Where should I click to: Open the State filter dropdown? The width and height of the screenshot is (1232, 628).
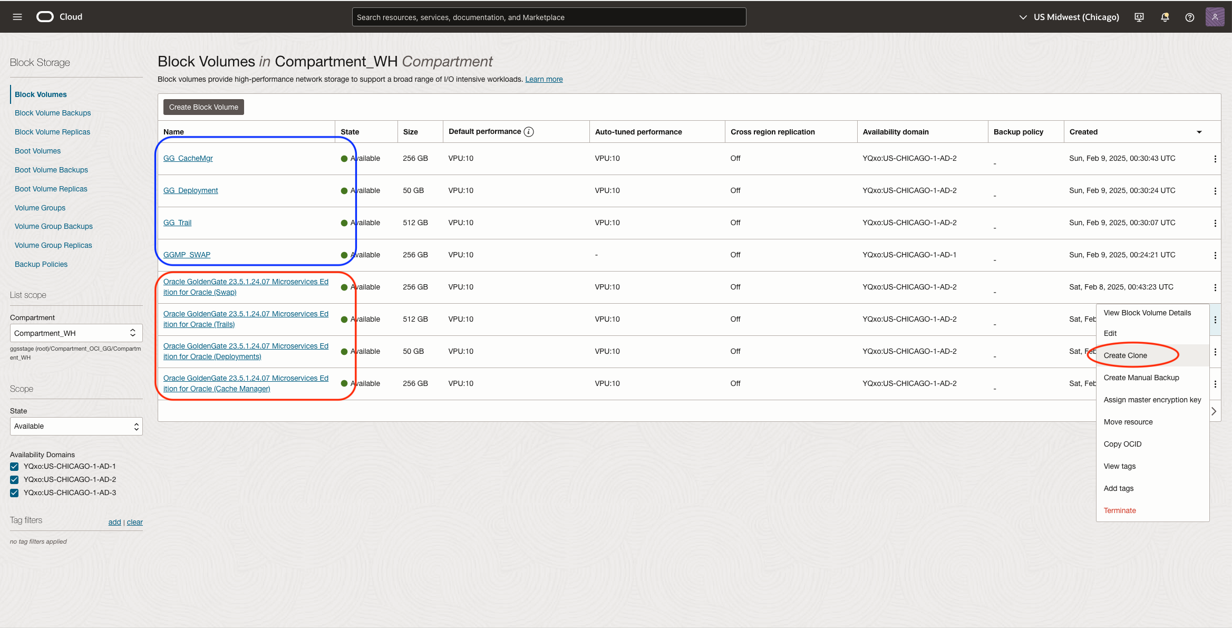(x=76, y=427)
